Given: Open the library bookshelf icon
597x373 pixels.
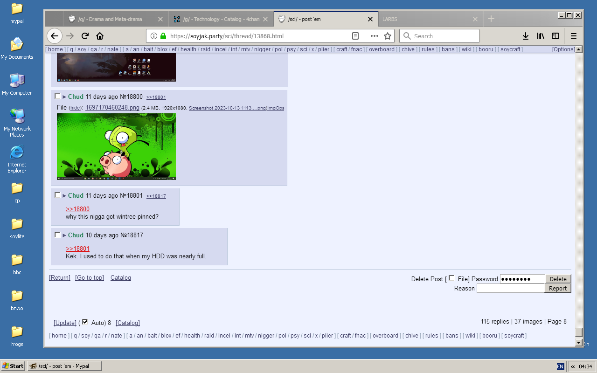Looking at the screenshot, I should tap(541, 36).
